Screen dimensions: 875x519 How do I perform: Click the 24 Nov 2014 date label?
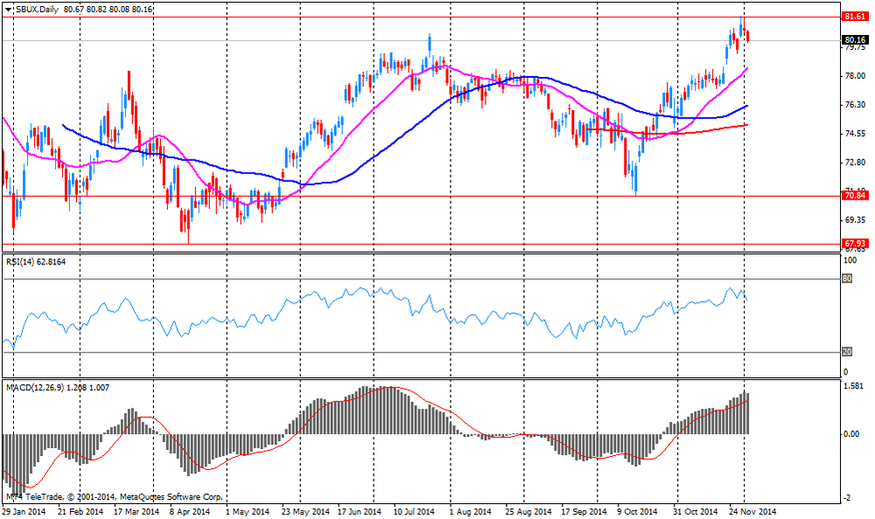point(753,511)
